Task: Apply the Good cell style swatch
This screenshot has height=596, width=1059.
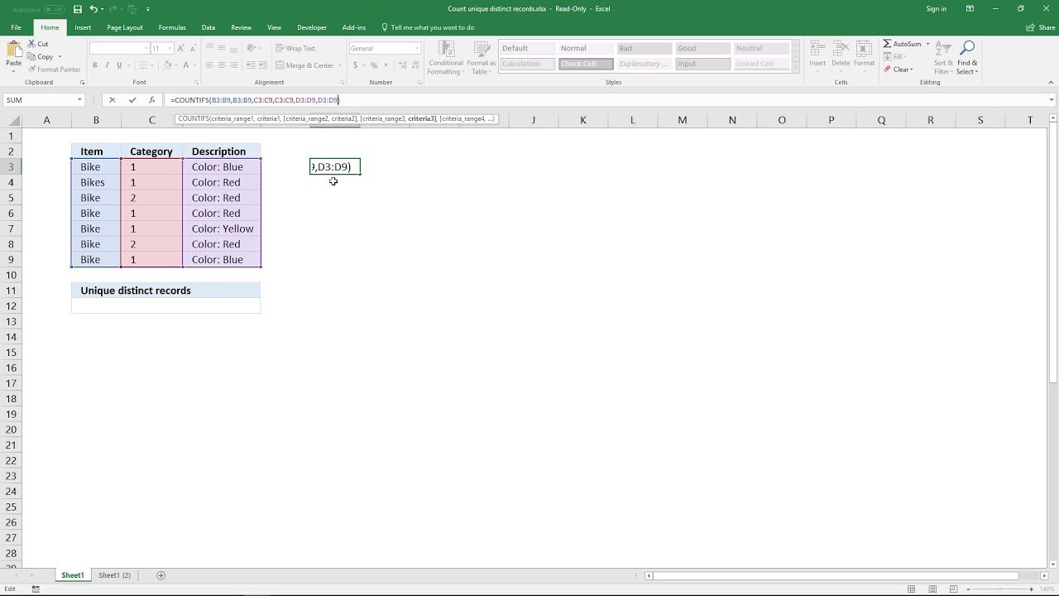Action: [x=701, y=48]
